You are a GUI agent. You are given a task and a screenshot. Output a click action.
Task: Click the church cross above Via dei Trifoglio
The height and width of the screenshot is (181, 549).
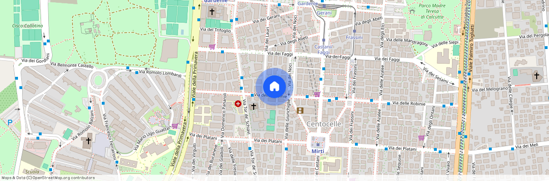[212, 12]
